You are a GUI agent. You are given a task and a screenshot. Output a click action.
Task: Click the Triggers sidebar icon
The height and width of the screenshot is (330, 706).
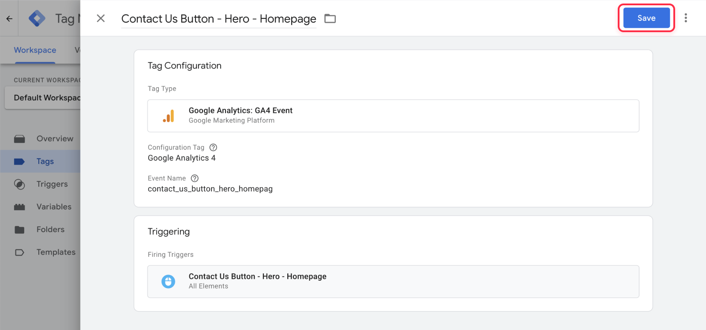[19, 184]
